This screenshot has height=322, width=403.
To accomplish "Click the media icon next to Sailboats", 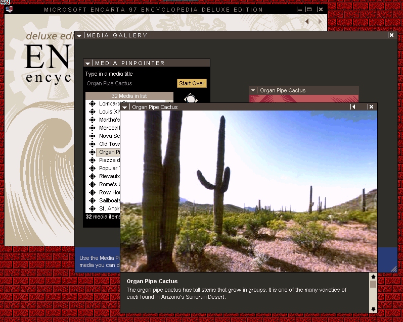I will tap(92, 201).
